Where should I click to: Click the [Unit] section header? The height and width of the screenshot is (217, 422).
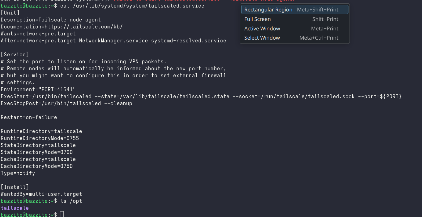point(10,13)
